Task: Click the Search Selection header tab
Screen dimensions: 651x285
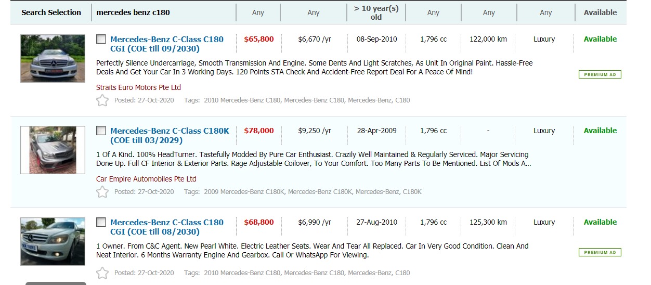Action: (51, 12)
